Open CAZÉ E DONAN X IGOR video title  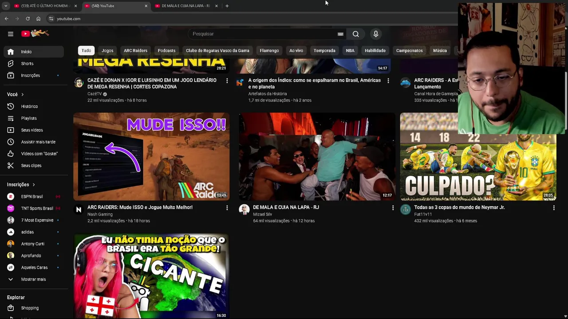click(152, 83)
